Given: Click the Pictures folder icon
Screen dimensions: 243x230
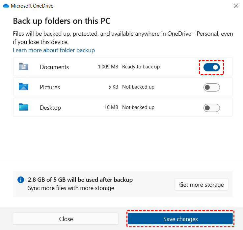Looking at the screenshot, I should (23, 87).
